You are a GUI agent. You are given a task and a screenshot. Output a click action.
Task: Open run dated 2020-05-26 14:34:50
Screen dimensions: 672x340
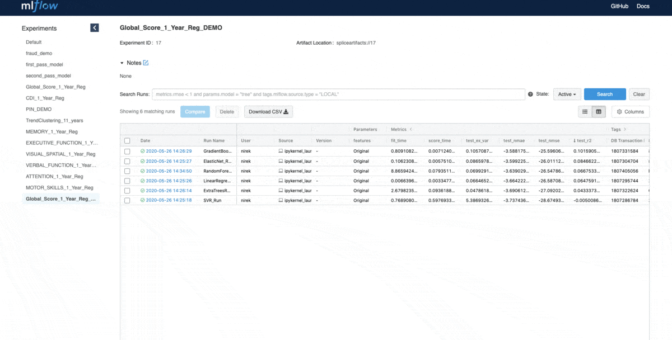169,171
